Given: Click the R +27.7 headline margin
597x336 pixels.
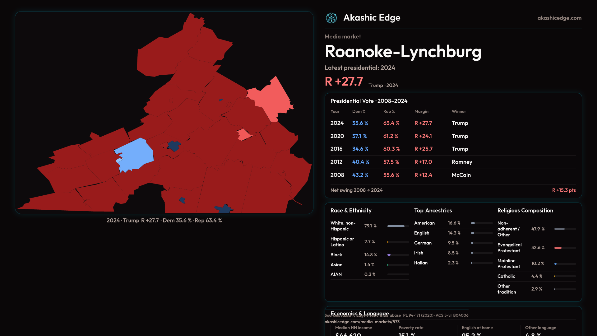Looking at the screenshot, I should [x=344, y=82].
